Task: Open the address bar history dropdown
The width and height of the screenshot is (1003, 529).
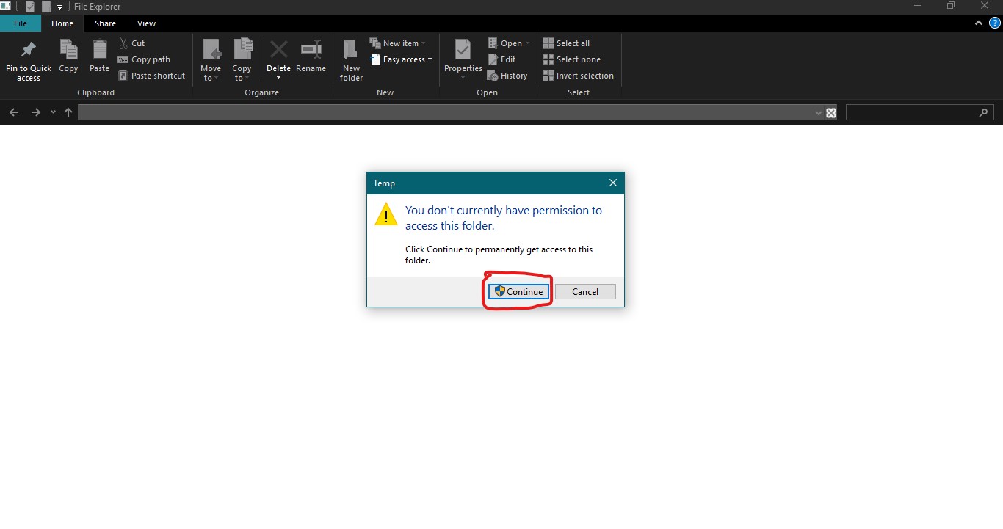Action: pos(819,113)
